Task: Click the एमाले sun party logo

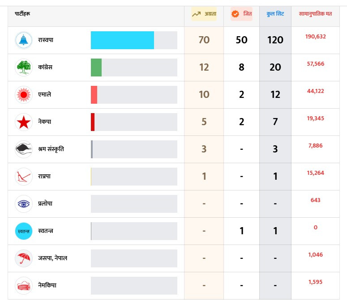Action: (x=23, y=95)
